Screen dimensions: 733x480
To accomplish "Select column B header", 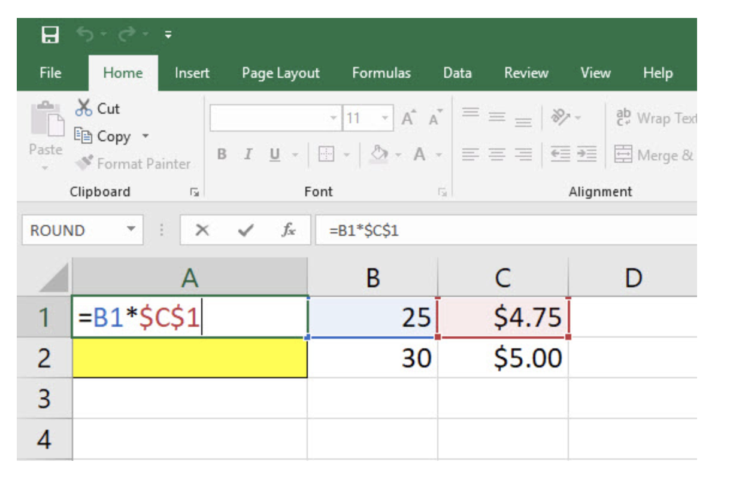I will point(372,277).
